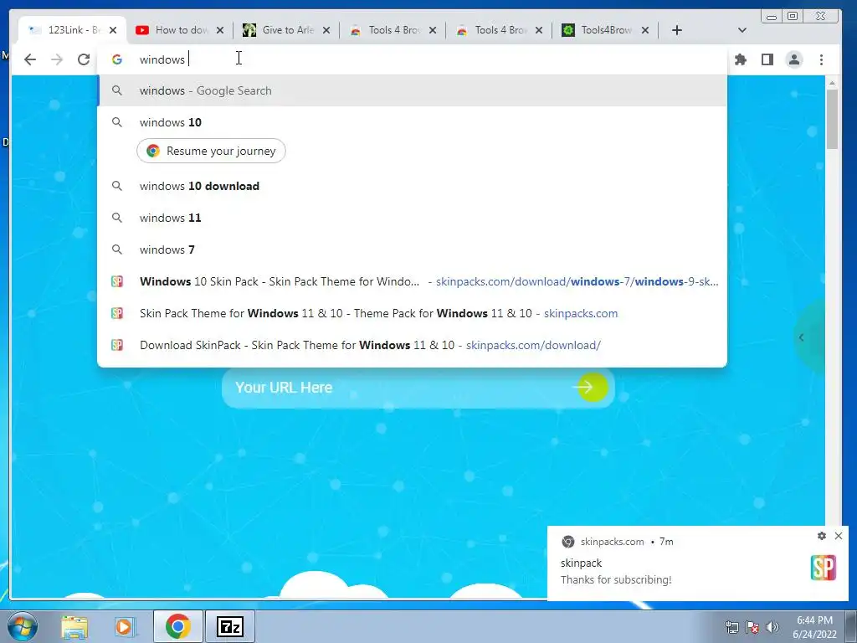The image size is (857, 643).
Task: Click the network tray icon
Action: coord(731,627)
